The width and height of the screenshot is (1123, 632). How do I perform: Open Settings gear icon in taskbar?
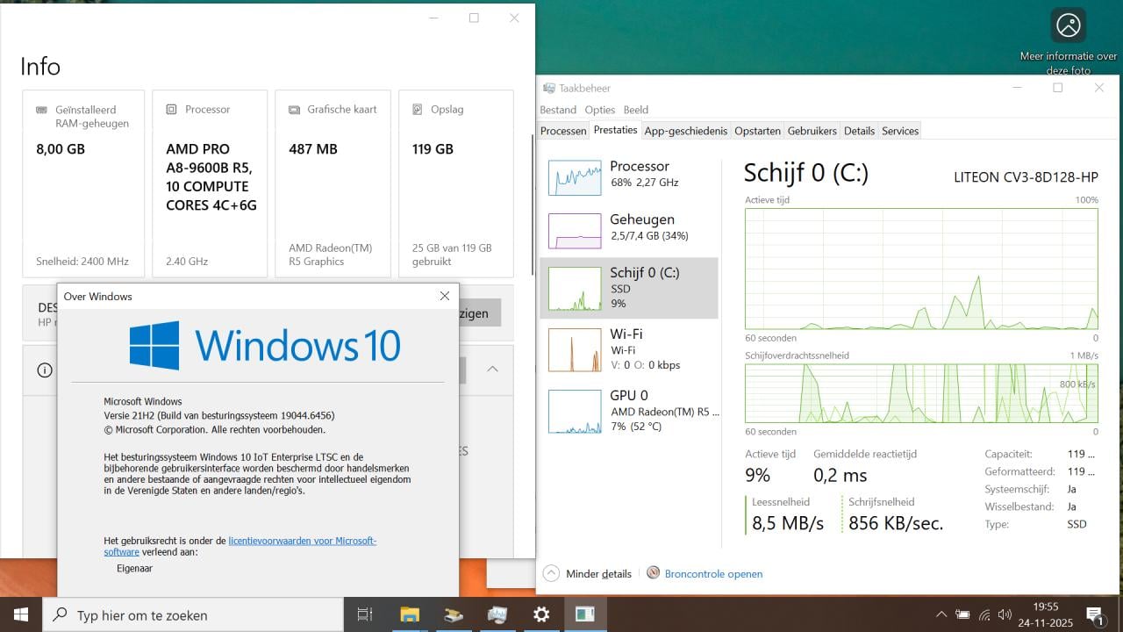[541, 614]
